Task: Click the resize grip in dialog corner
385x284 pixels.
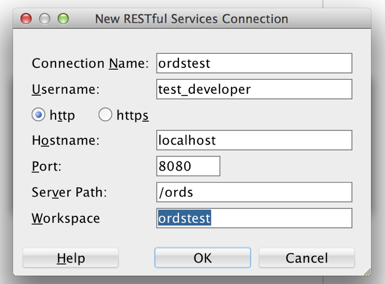Action: click(367, 272)
